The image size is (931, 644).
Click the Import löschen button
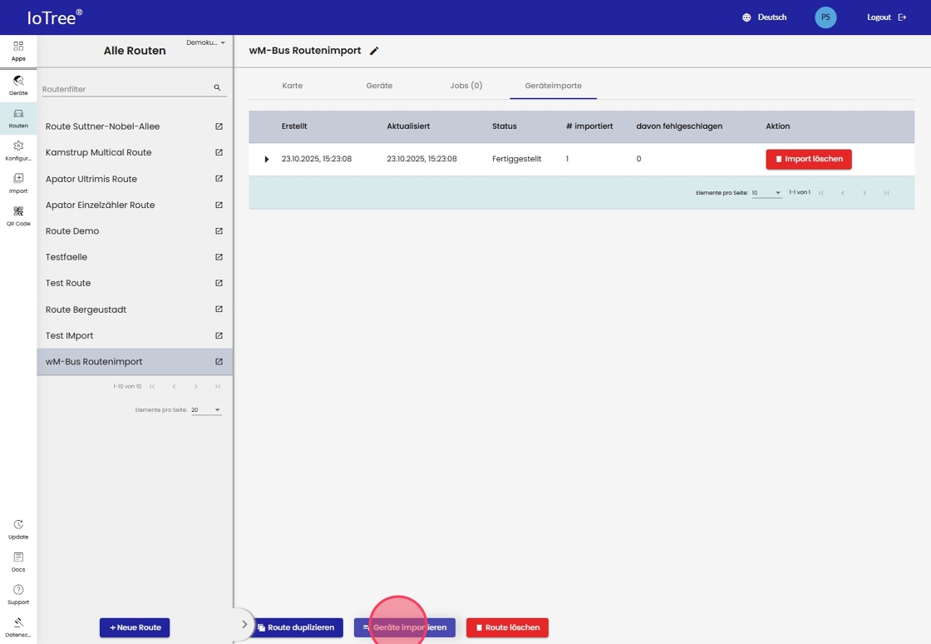[x=808, y=159]
